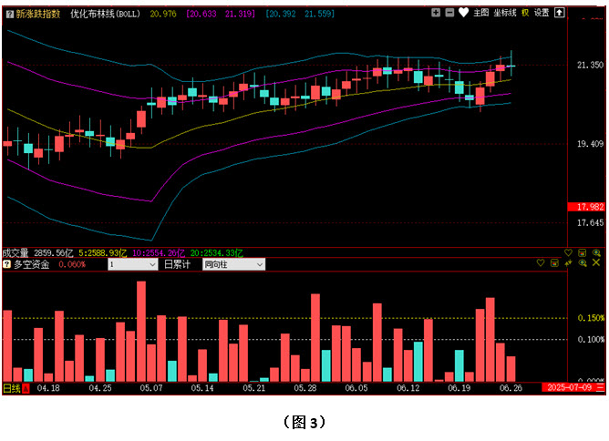Image resolution: width=609 pixels, height=441 pixels.
Task: Select the 优化布林线(BOLL) indicator label
Action: (105, 14)
